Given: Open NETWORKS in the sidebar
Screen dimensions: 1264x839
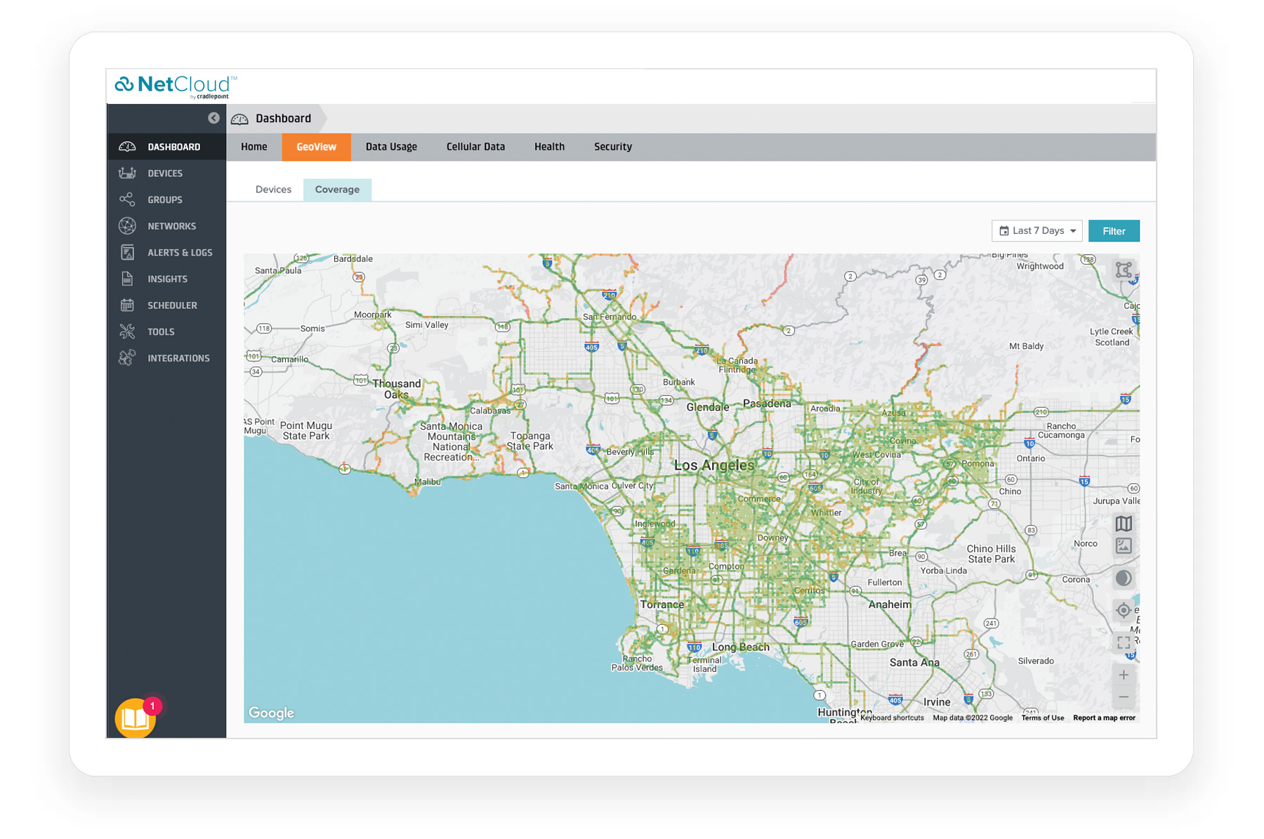Looking at the screenshot, I should coord(166,226).
